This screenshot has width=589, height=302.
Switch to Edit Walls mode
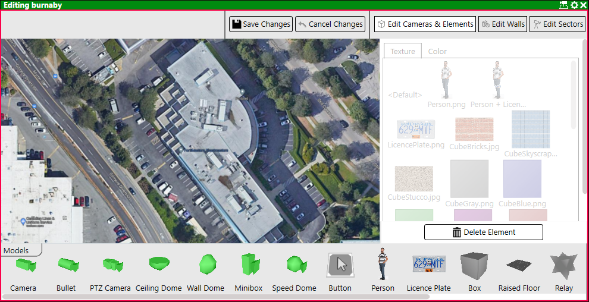point(503,24)
